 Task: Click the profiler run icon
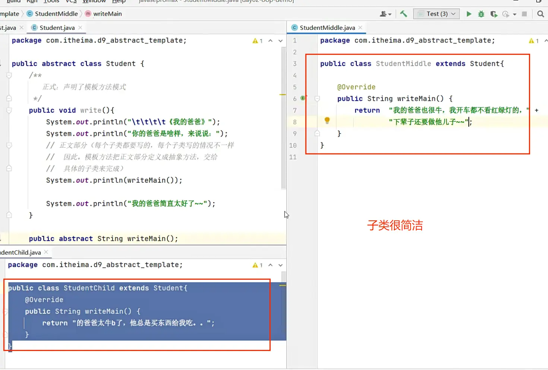point(506,14)
